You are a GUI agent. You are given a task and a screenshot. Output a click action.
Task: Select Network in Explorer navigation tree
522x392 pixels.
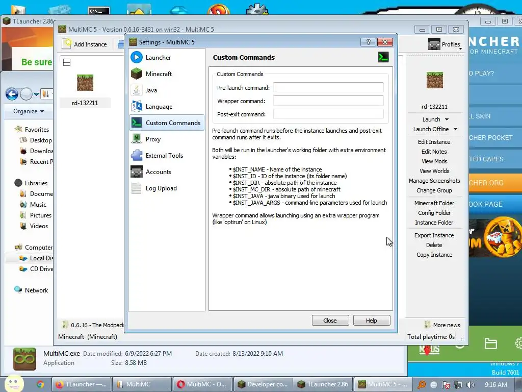[31, 290]
